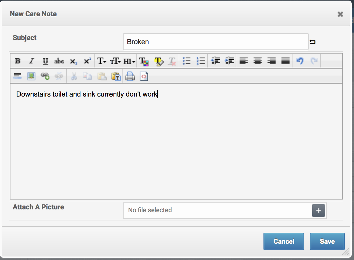Expand the H1 heading format dropdown

pyautogui.click(x=129, y=61)
